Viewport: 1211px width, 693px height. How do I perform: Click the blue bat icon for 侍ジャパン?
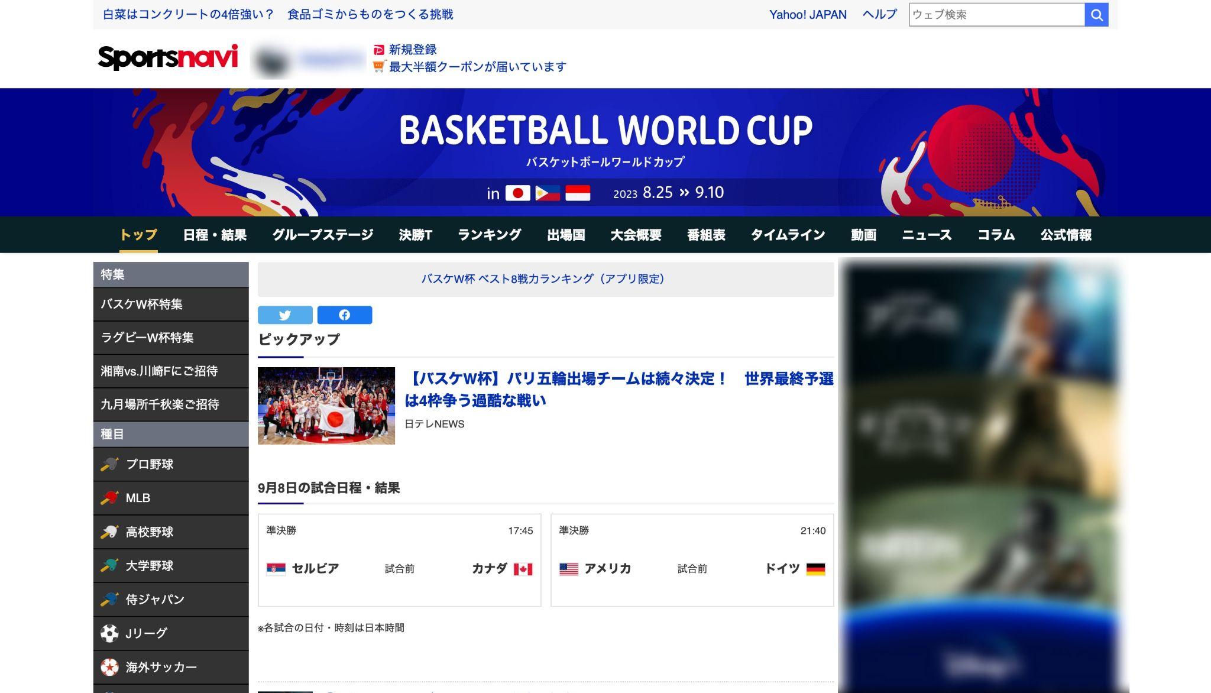click(109, 599)
